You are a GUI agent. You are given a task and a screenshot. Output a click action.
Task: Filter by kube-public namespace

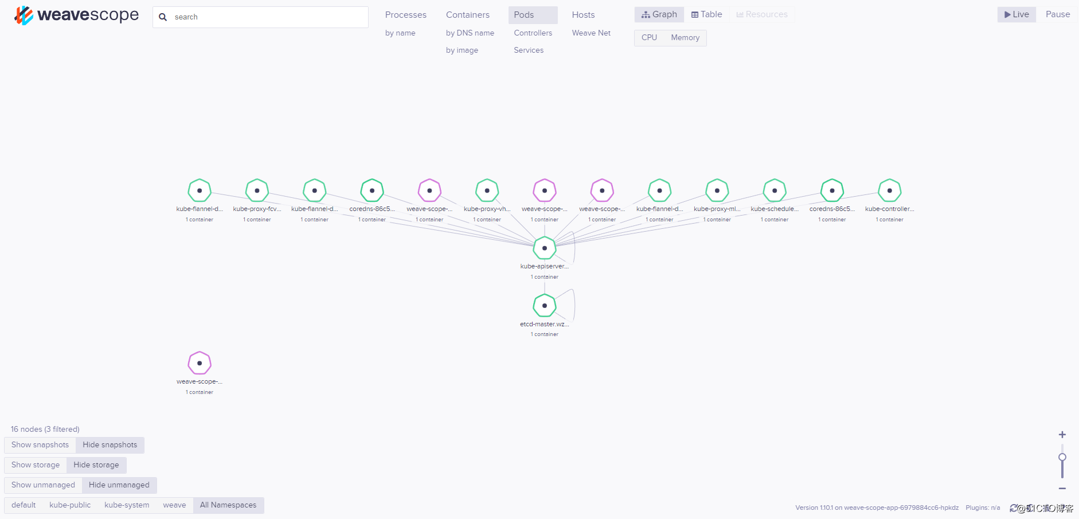(x=70, y=505)
